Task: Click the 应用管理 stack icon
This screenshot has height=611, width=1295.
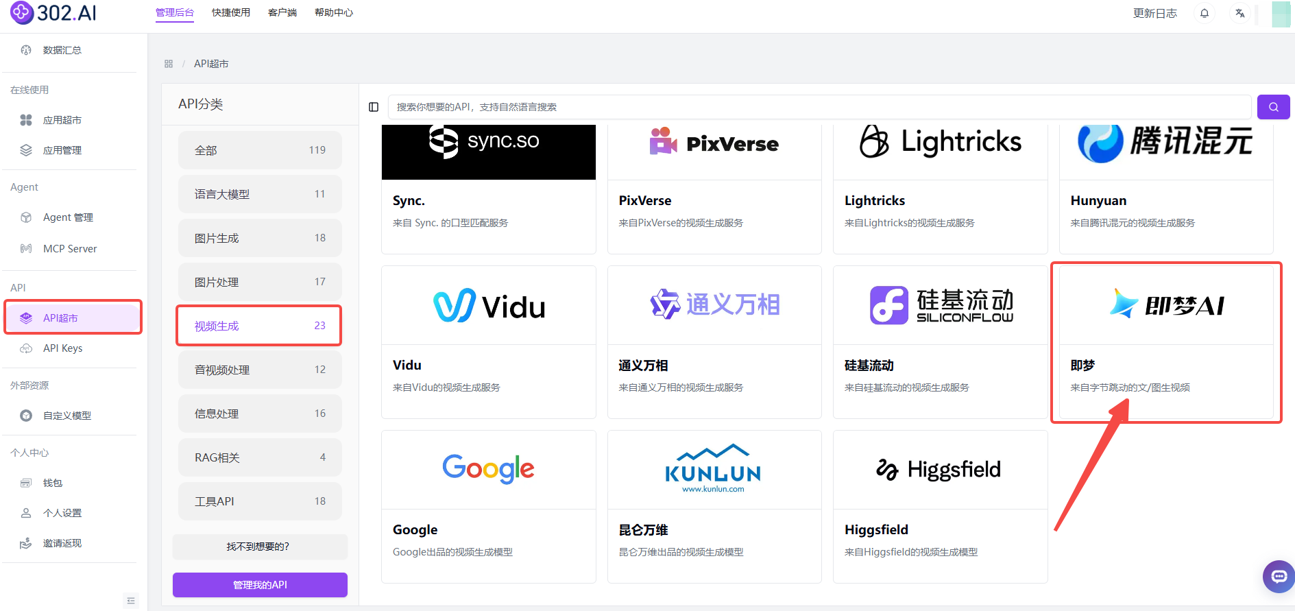Action: 26,150
